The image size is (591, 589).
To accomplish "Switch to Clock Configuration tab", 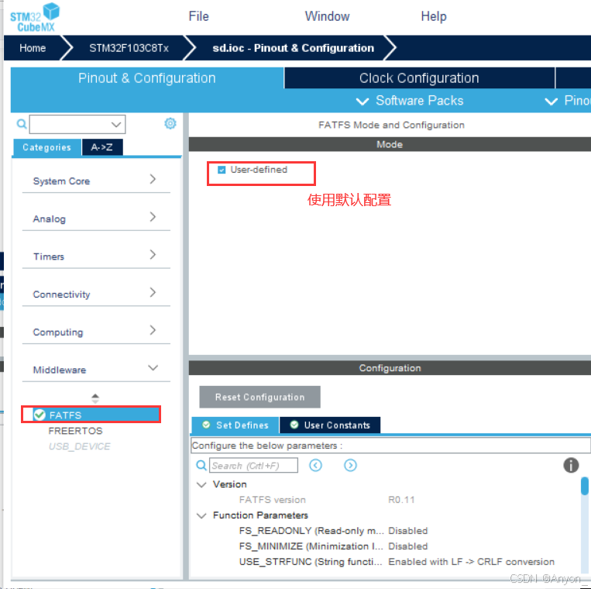I will point(419,78).
